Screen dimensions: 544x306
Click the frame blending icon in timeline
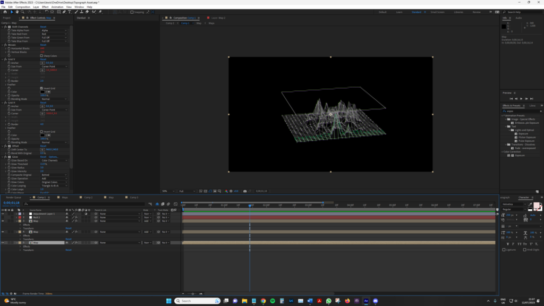[163, 204]
